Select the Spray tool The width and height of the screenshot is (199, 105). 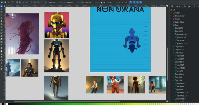click(x=1, y=54)
